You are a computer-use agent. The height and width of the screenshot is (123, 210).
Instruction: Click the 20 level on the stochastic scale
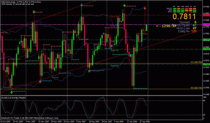[204, 115]
